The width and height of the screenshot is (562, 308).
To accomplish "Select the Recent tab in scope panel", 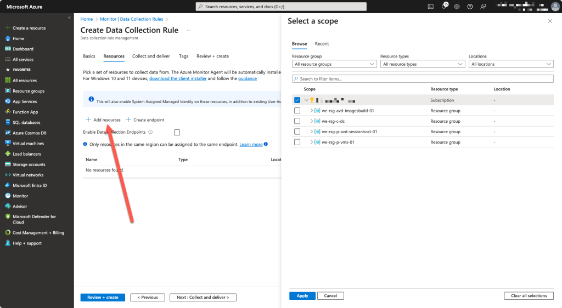I will 322,44.
